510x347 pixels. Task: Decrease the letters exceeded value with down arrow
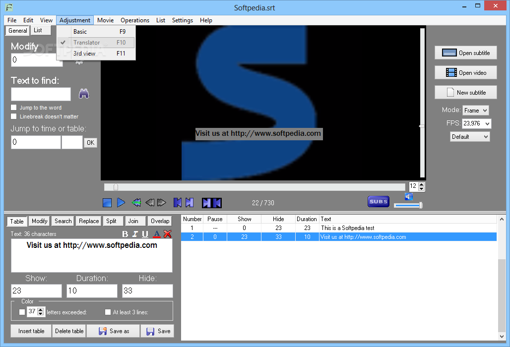click(40, 314)
